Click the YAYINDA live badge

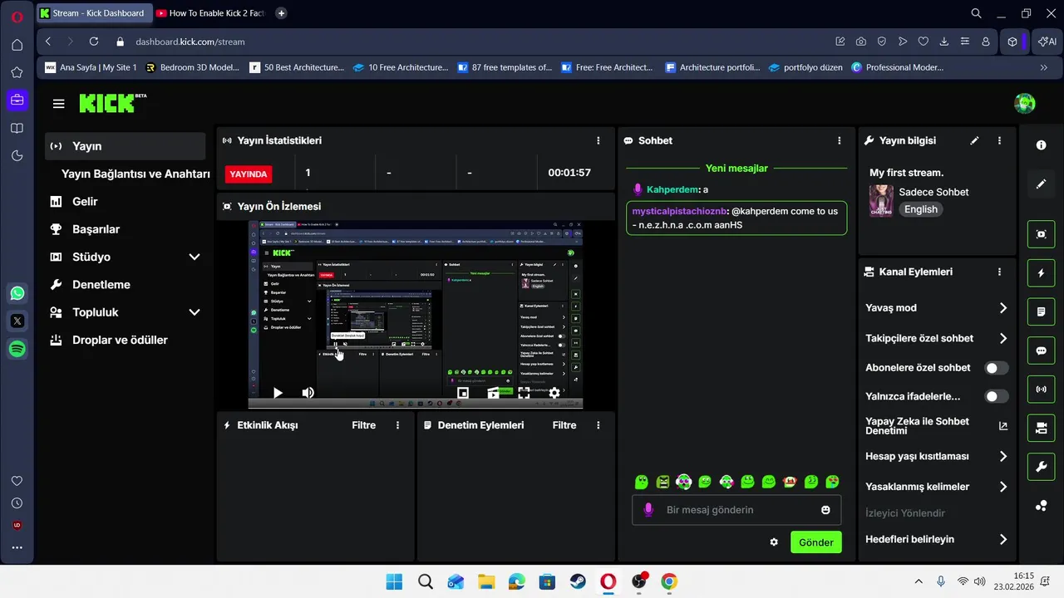[249, 174]
